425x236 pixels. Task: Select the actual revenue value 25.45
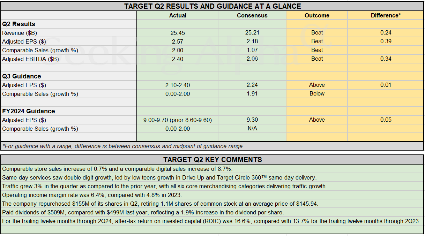coord(177,33)
